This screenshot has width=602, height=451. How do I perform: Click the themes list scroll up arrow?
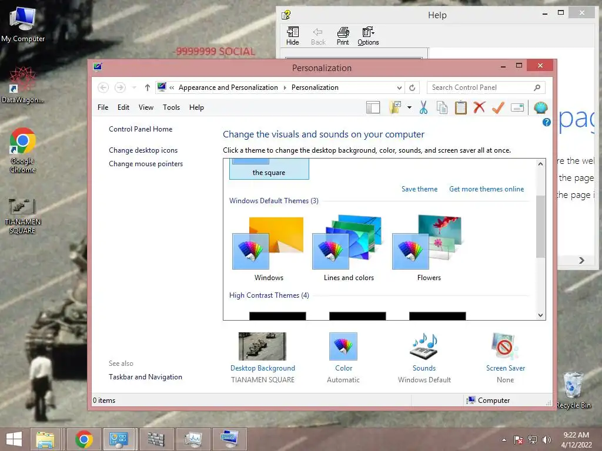(x=541, y=164)
